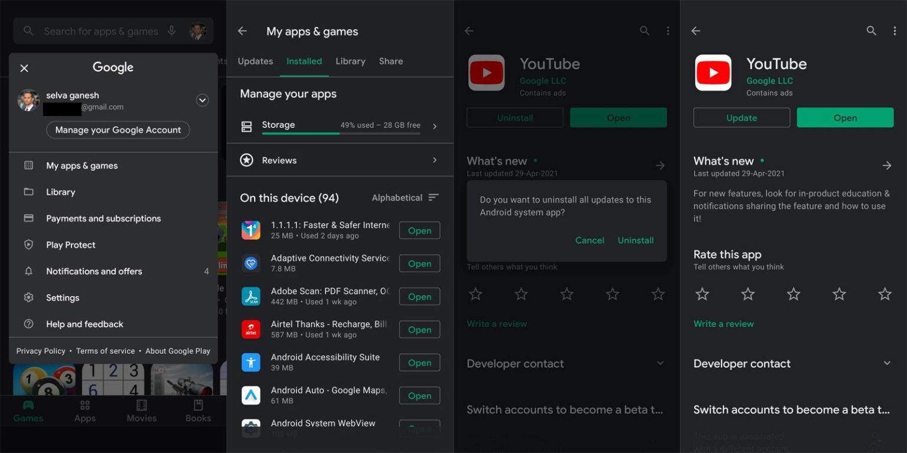This screenshot has width=907, height=453.
Task: Click Write a review link in rightmost panel
Action: coord(723,324)
